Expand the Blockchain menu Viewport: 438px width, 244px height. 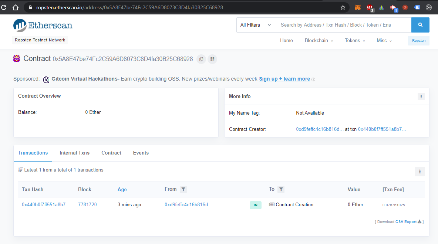pos(319,40)
